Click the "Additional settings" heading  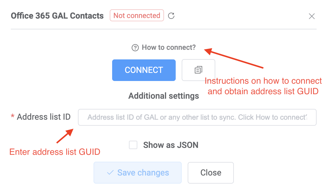163,96
